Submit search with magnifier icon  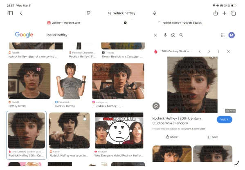pyautogui.click(x=181, y=35)
